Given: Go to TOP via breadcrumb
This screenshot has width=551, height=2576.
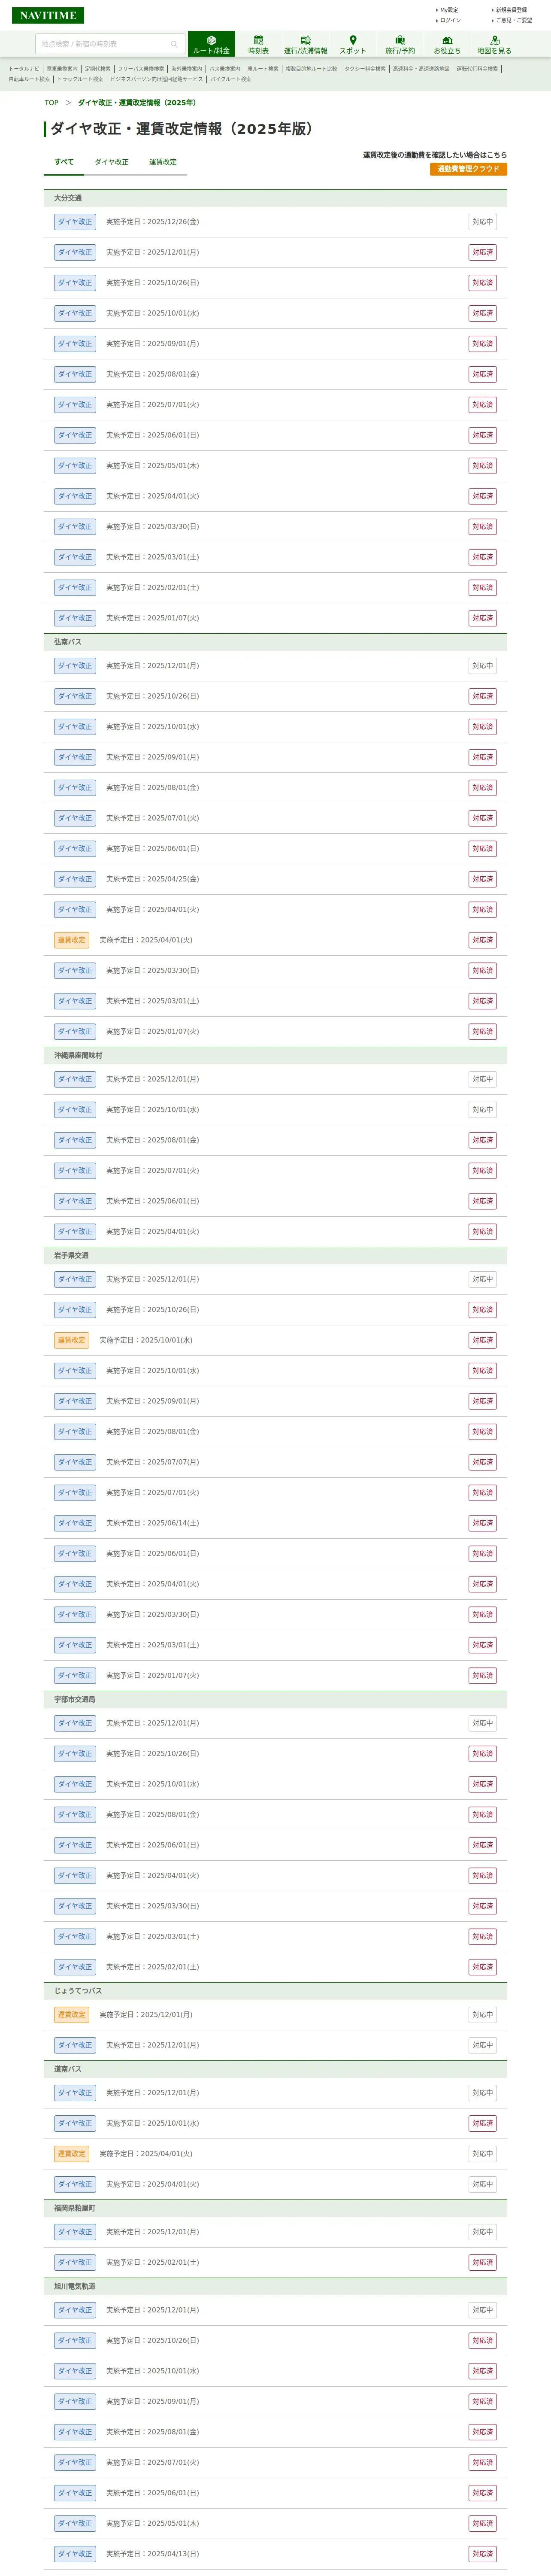Looking at the screenshot, I should [51, 103].
